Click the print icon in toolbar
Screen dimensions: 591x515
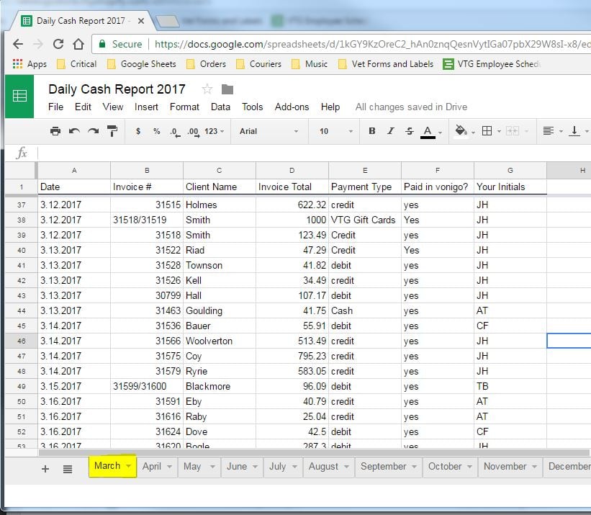(x=55, y=131)
